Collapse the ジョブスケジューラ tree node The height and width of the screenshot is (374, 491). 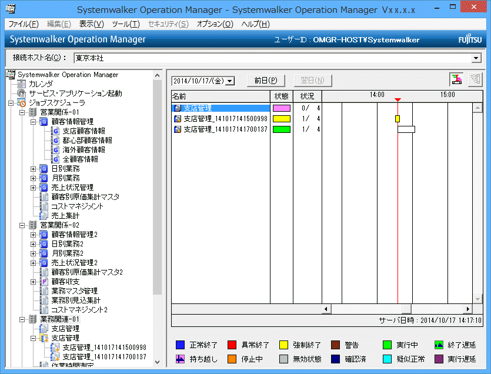[x=11, y=103]
